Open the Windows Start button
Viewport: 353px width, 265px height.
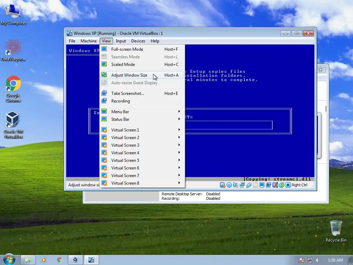(9, 259)
